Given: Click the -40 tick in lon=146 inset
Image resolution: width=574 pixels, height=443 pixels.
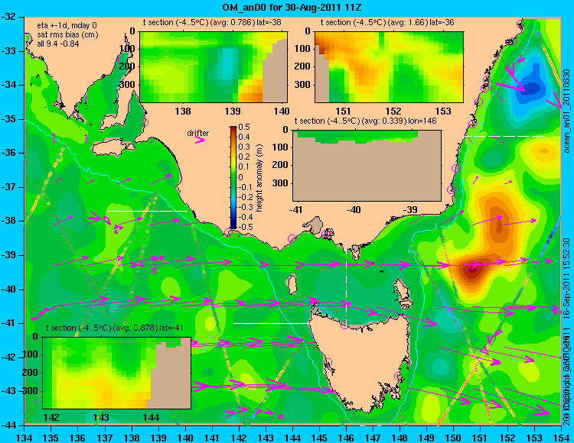Looking at the screenshot, I should click(x=354, y=210).
